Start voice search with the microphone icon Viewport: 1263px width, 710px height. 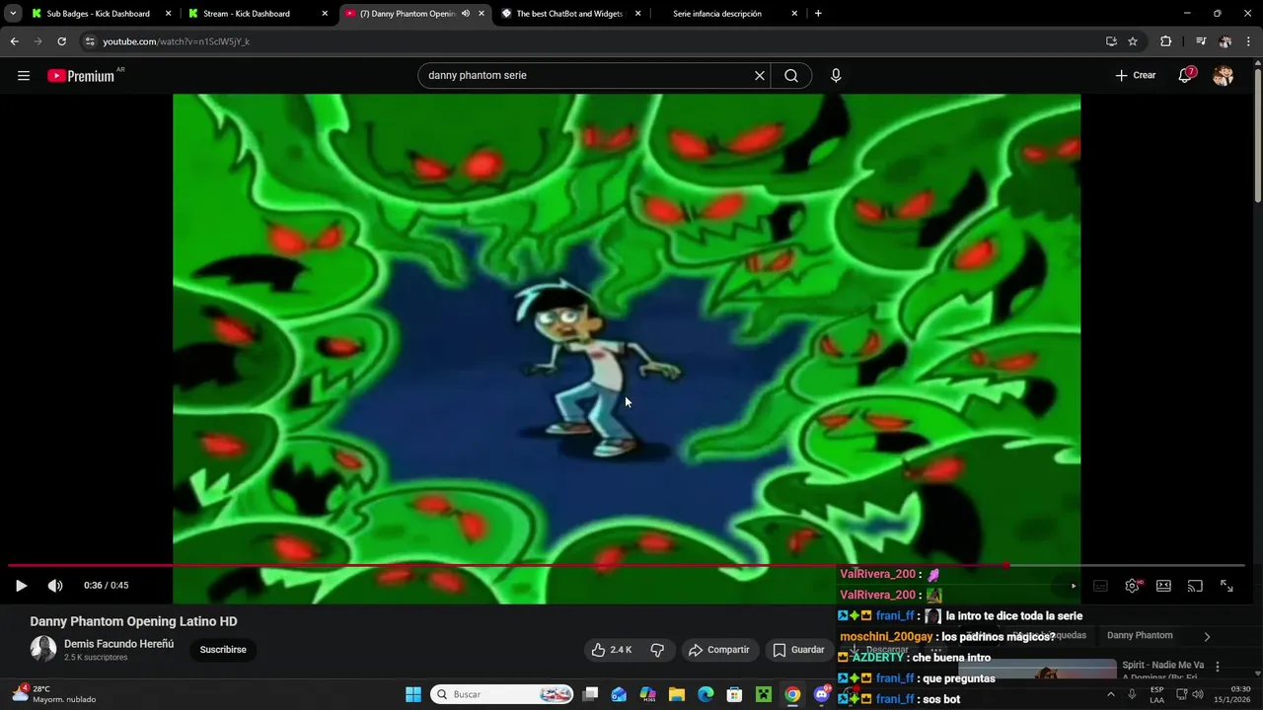(836, 76)
